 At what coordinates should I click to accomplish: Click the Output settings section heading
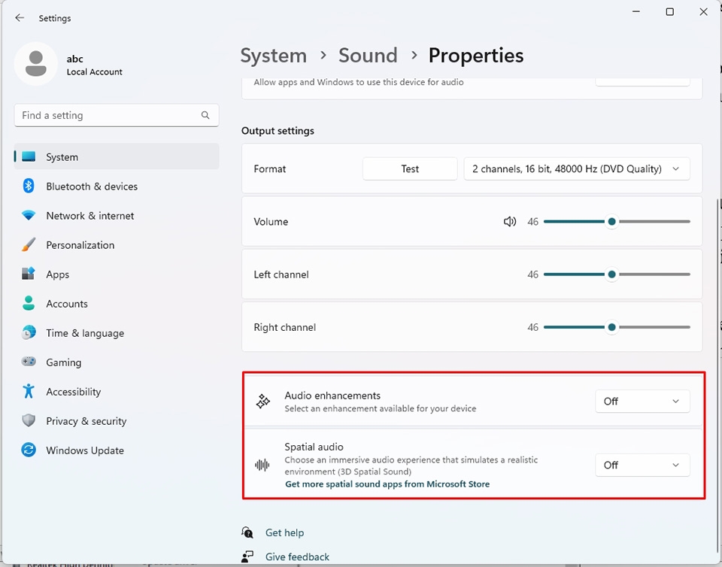(x=278, y=131)
